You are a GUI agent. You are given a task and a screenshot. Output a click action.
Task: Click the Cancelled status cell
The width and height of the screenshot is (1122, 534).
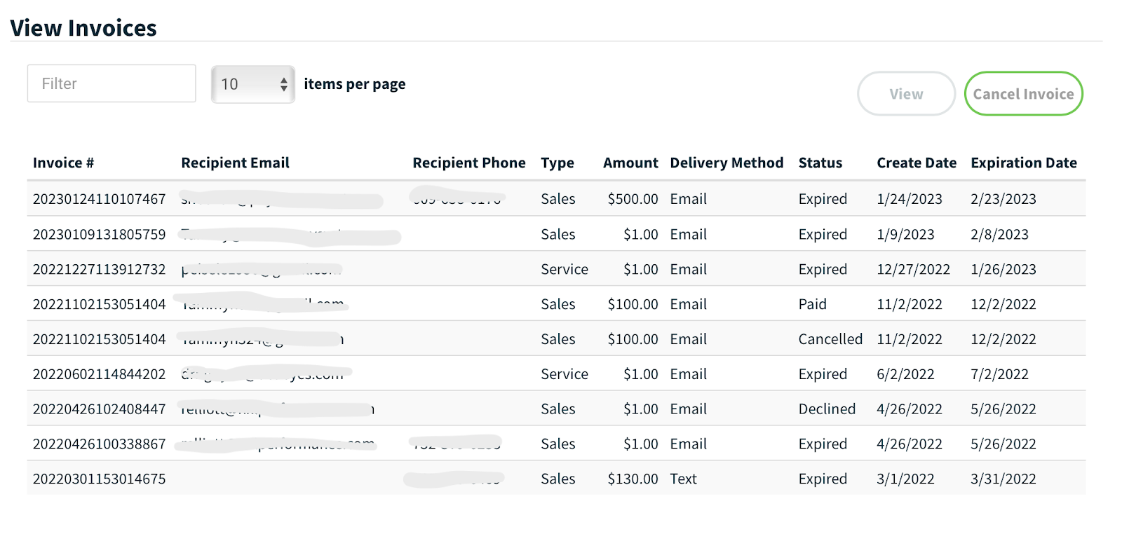830,339
